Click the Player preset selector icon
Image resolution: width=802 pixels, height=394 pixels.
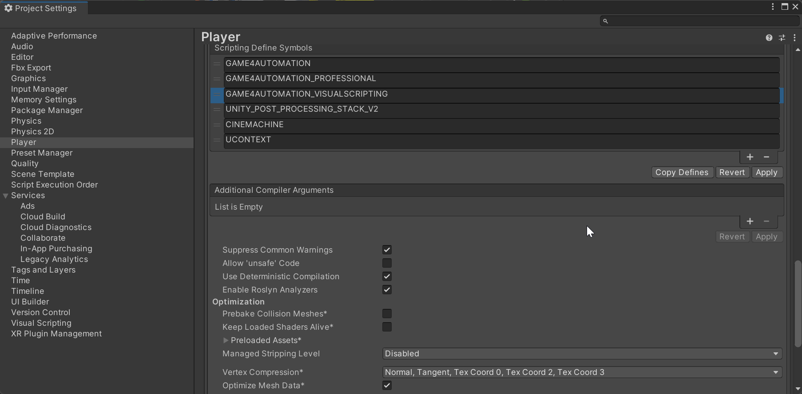pos(782,38)
